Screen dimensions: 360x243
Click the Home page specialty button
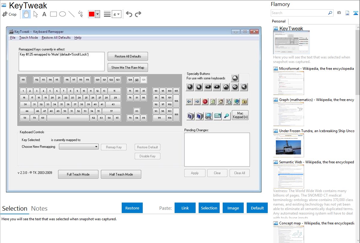point(221,102)
